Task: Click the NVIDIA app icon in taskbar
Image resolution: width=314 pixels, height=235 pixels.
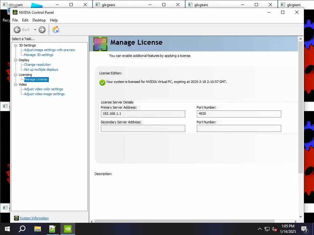Action: click(x=68, y=229)
